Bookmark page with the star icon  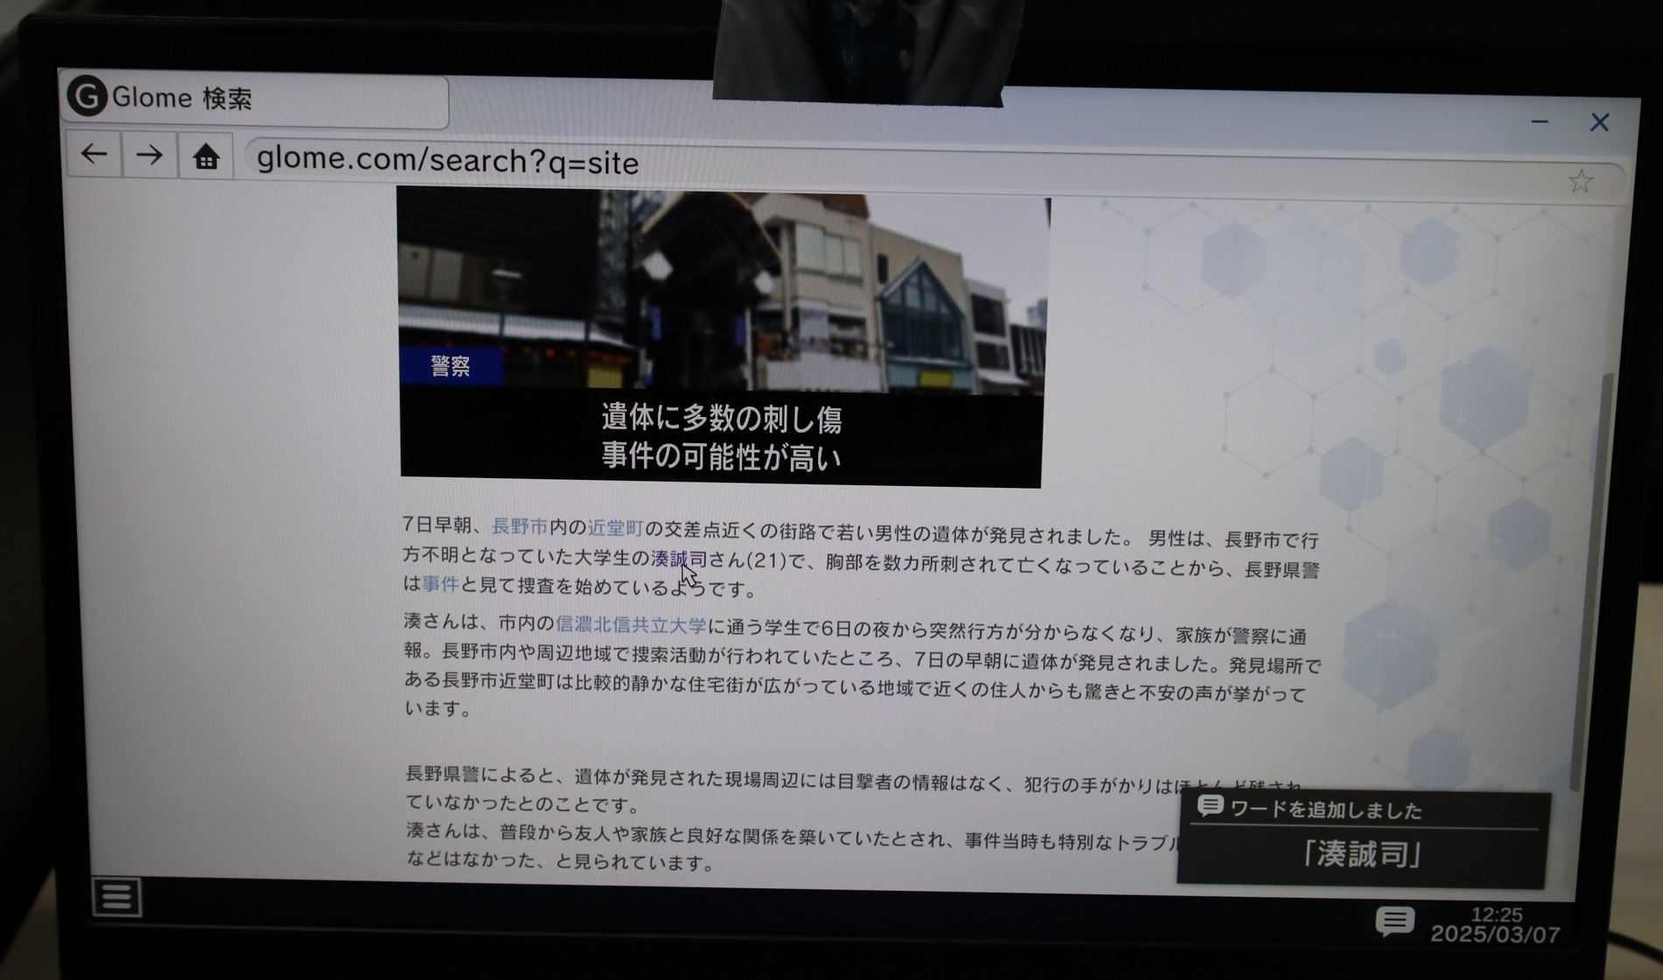(x=1580, y=181)
